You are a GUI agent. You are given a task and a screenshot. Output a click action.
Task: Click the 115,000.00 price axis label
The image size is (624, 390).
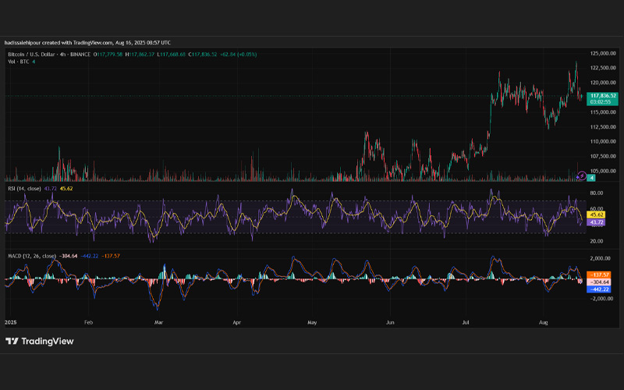(602, 112)
